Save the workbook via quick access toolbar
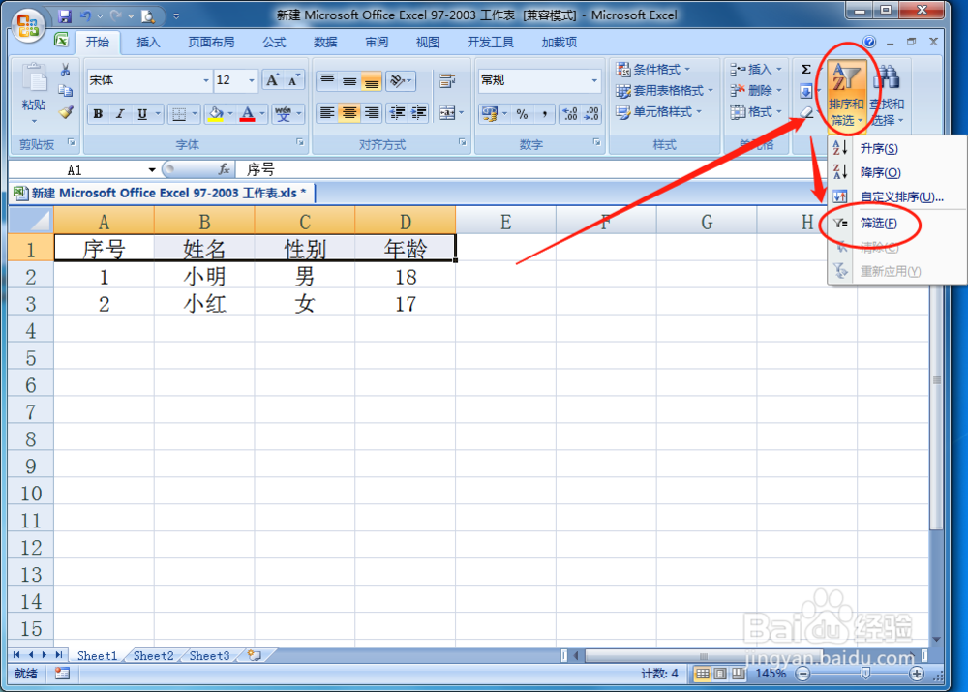The image size is (968, 692). [65, 16]
